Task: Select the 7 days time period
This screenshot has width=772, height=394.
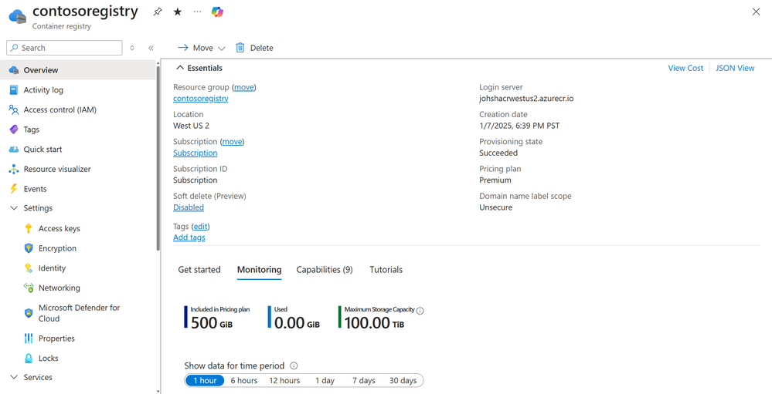Action: [364, 381]
